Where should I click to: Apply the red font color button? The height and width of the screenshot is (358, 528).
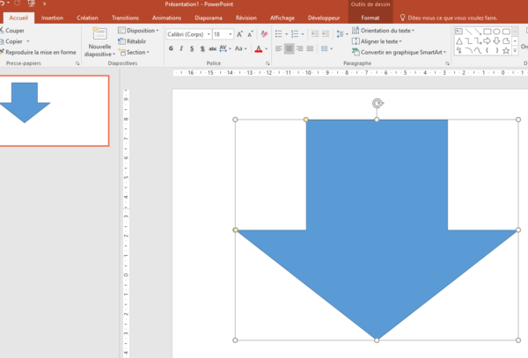point(258,49)
